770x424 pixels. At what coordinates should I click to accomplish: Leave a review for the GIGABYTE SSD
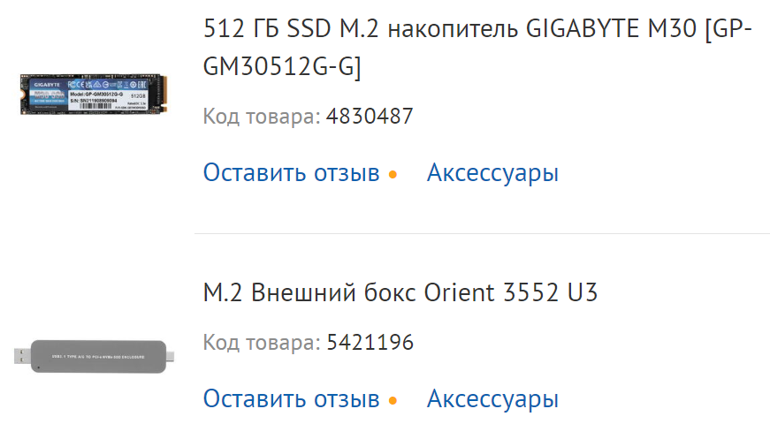(291, 172)
